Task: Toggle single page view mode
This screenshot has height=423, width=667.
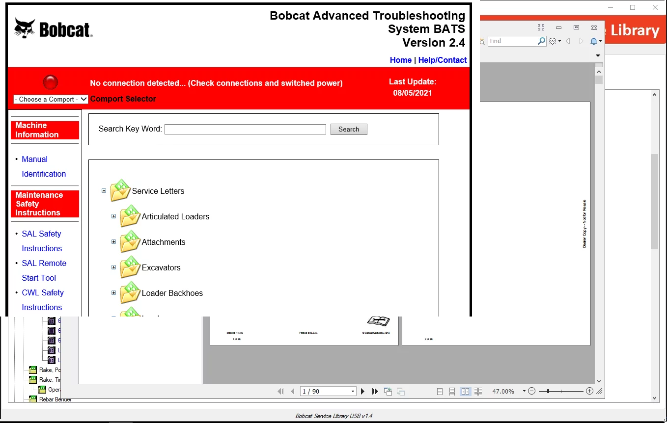Action: (x=439, y=391)
